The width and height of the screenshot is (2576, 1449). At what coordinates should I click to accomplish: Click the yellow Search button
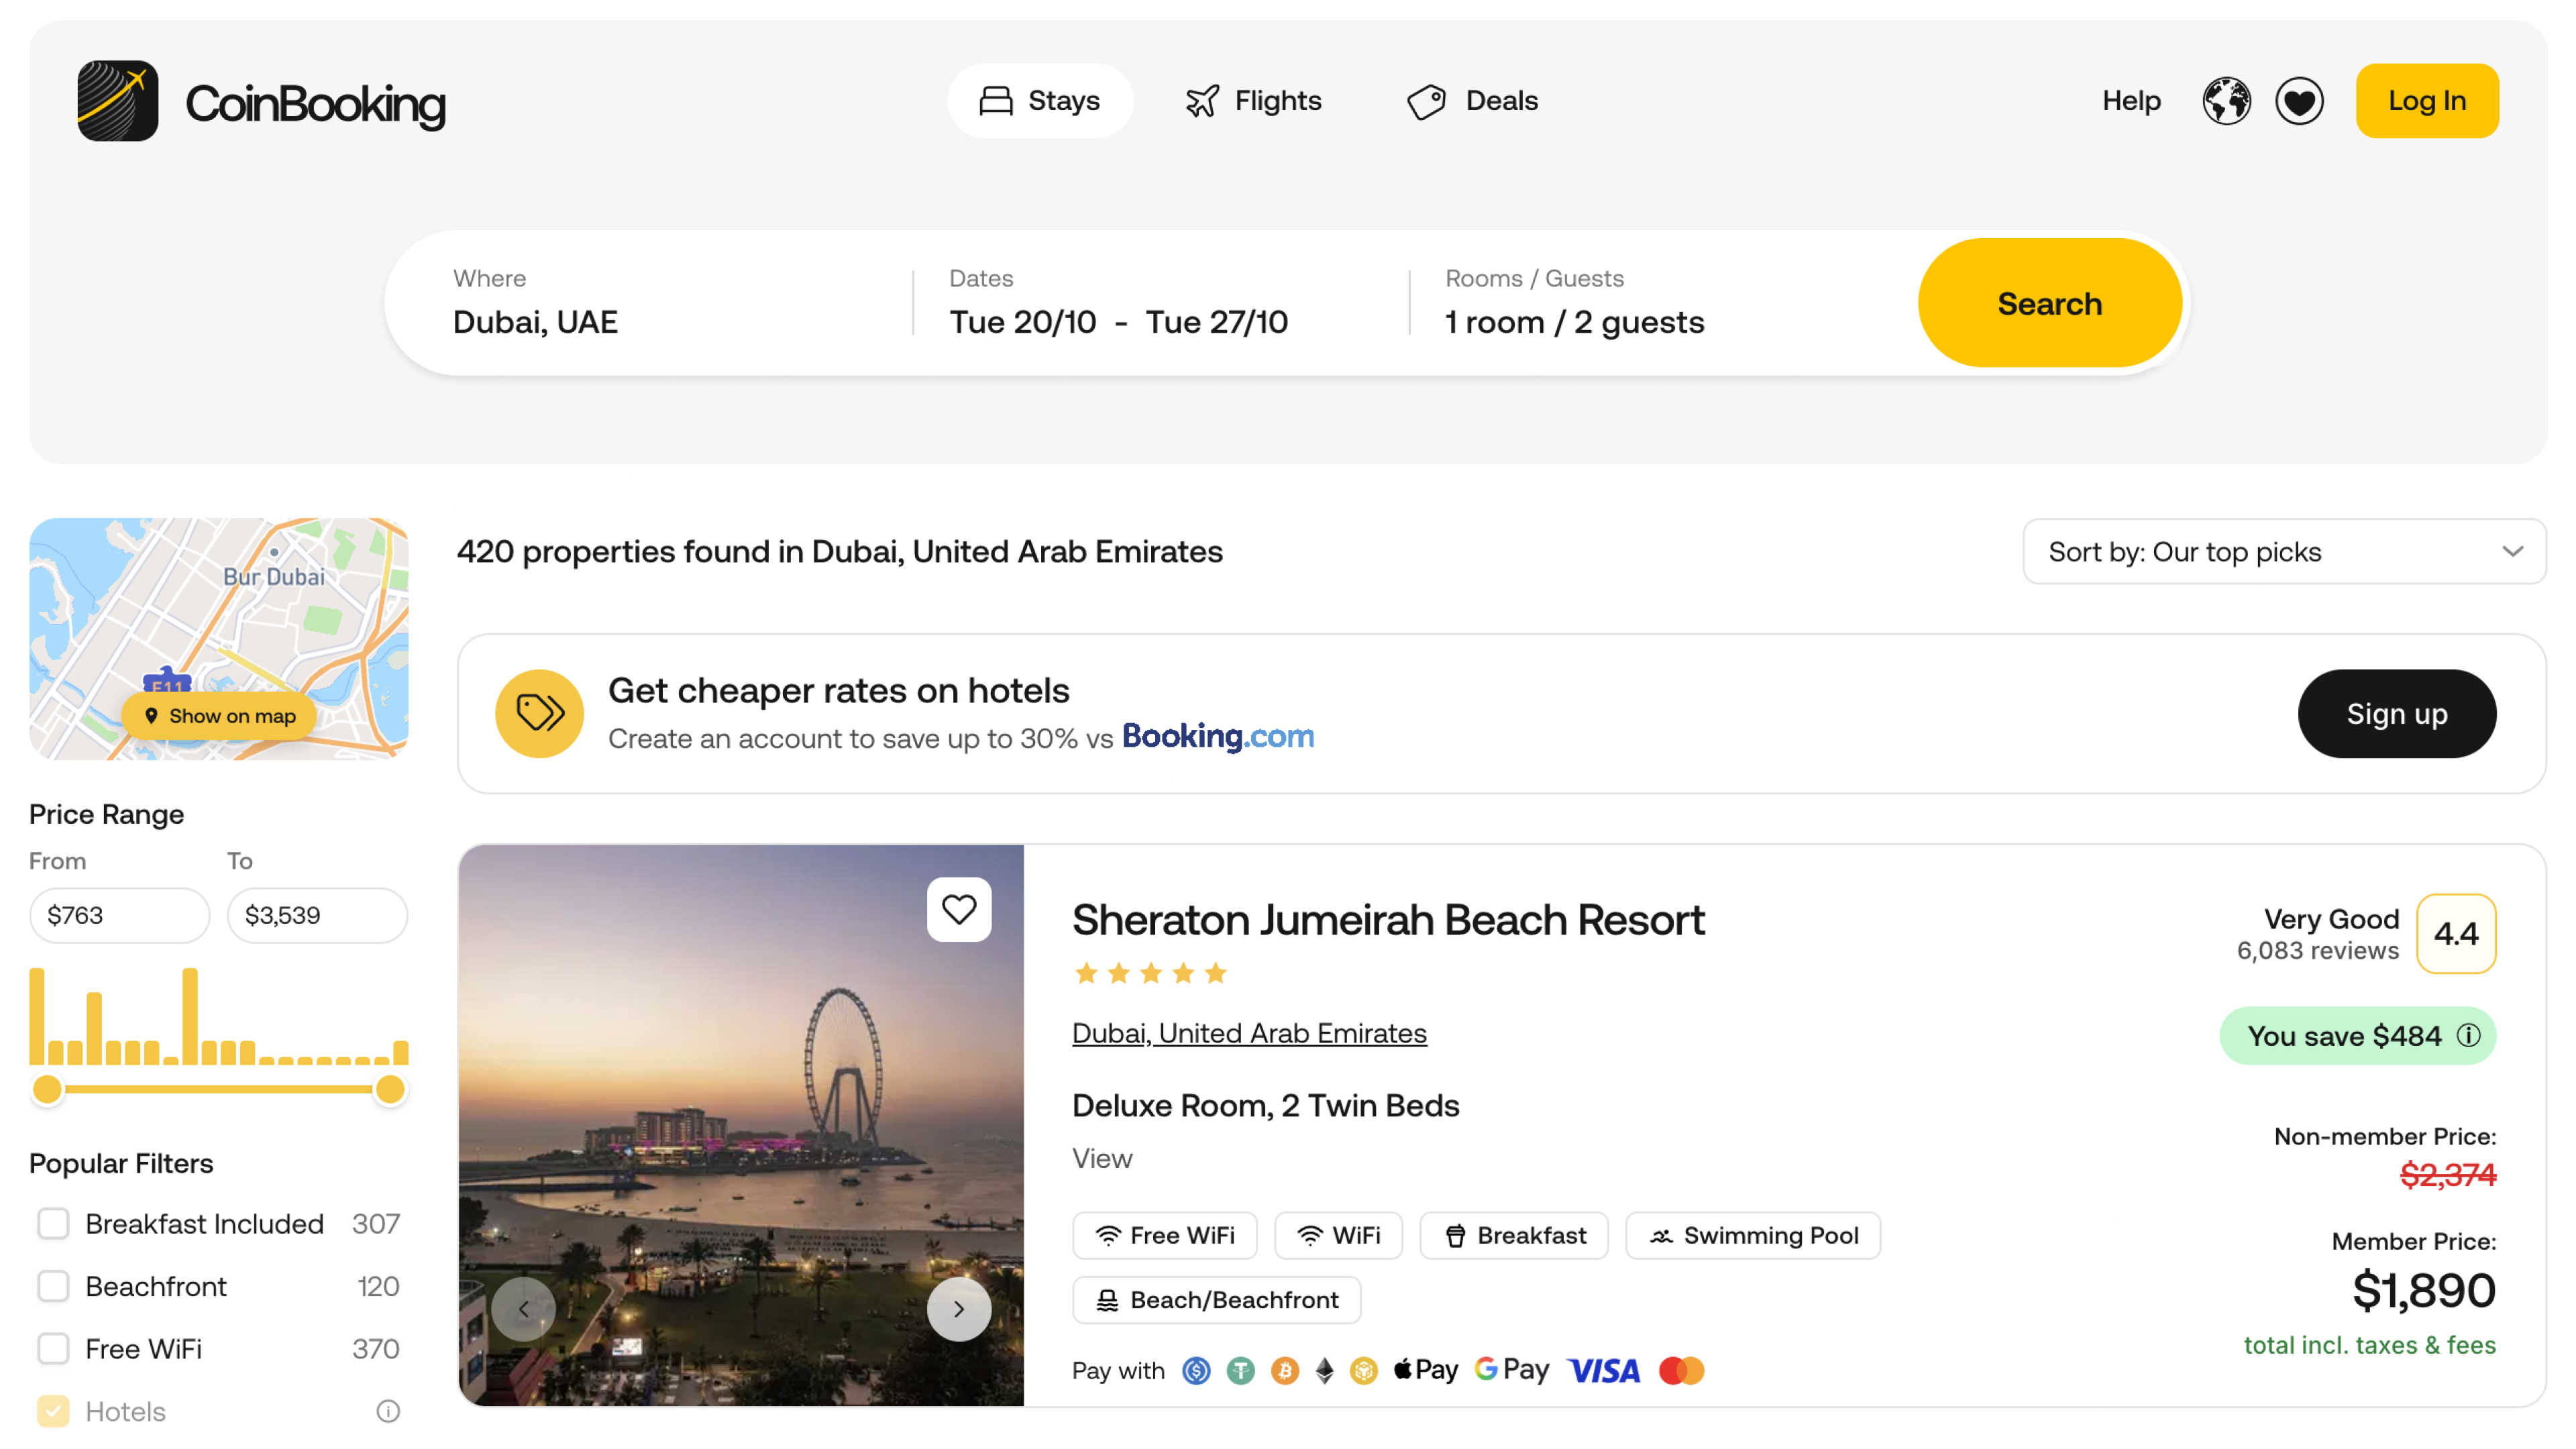(x=2049, y=303)
